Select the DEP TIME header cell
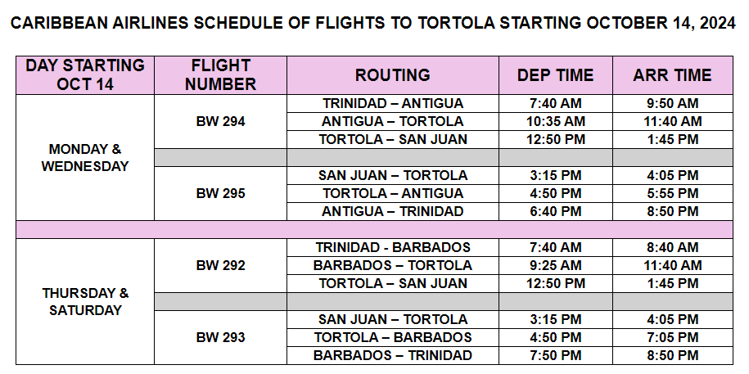The height and width of the screenshot is (374, 749). [x=556, y=75]
